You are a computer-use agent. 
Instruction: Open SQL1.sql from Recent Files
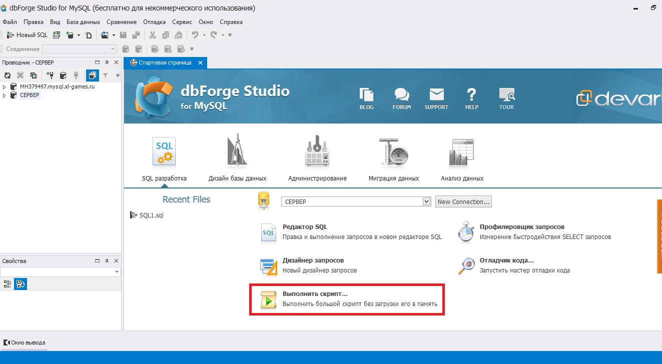tap(147, 215)
